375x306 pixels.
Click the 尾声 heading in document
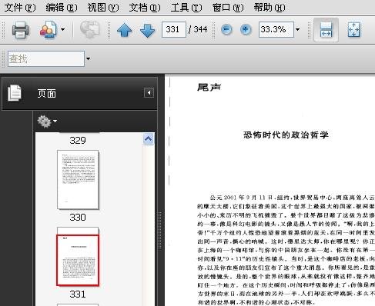[x=209, y=88]
